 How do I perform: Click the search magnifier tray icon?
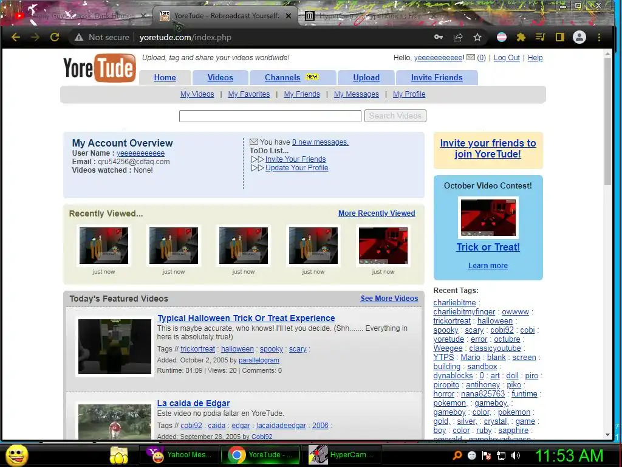[x=457, y=455]
